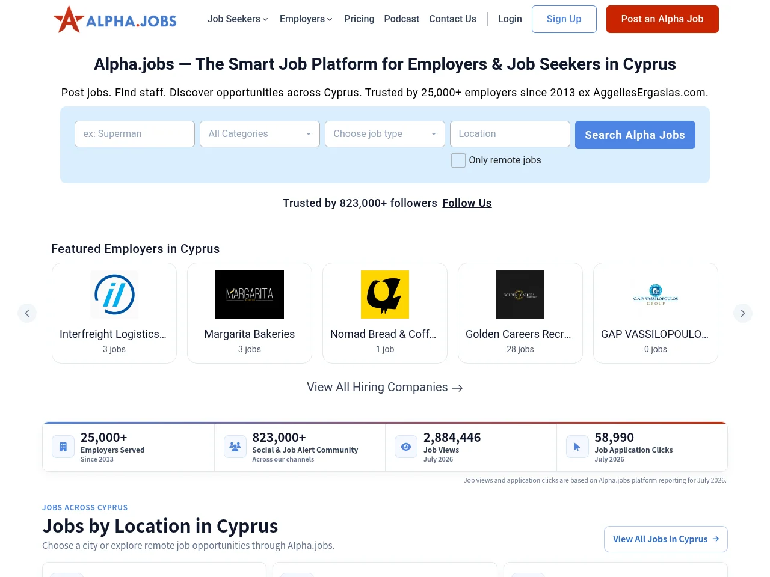Screen dimensions: 770x577
Task: Open Margarita Bakeries employer name
Action: [250, 334]
